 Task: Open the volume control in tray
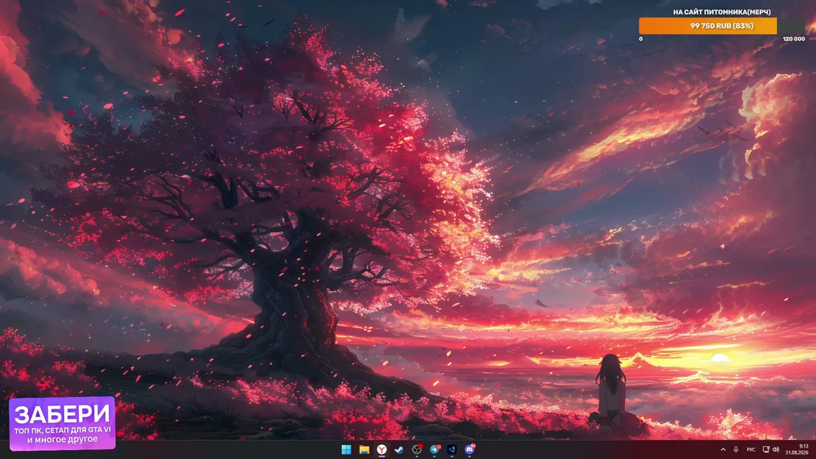point(775,449)
